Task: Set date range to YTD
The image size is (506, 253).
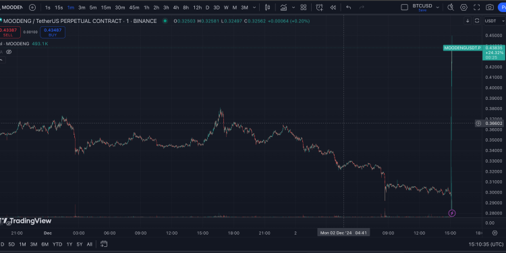Action: pyautogui.click(x=57, y=244)
